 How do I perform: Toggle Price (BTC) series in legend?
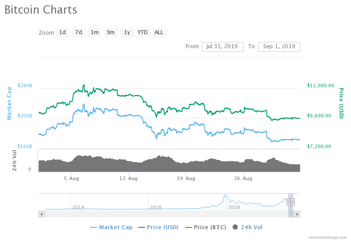click(x=206, y=227)
